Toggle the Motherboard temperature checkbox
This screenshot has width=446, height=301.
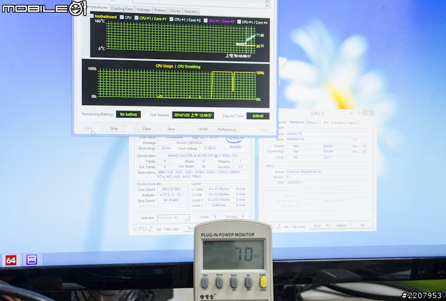pyautogui.click(x=91, y=16)
